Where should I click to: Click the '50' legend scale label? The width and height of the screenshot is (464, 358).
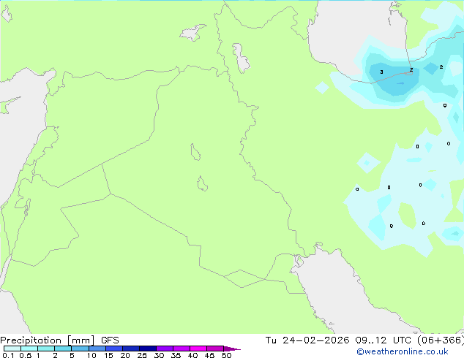226,355
